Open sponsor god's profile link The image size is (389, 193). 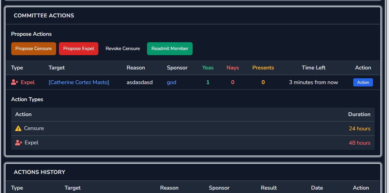tap(172, 82)
